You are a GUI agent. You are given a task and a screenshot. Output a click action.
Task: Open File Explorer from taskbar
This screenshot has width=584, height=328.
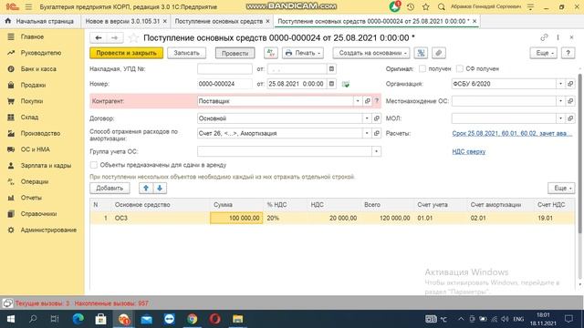(237, 319)
